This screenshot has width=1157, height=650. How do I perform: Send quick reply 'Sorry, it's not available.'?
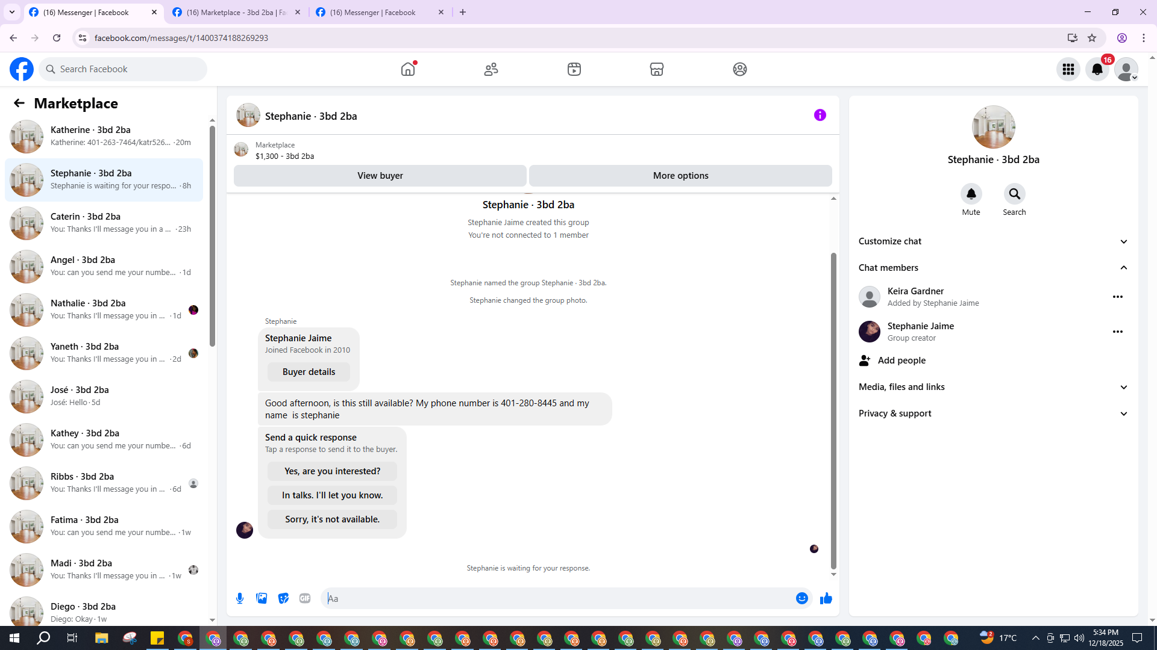[333, 519]
